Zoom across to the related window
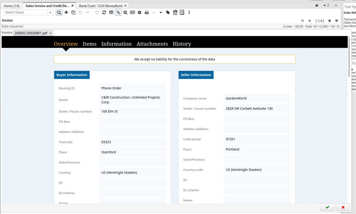Image resolution: width=356 pixels, height=214 pixels. click(125, 12)
